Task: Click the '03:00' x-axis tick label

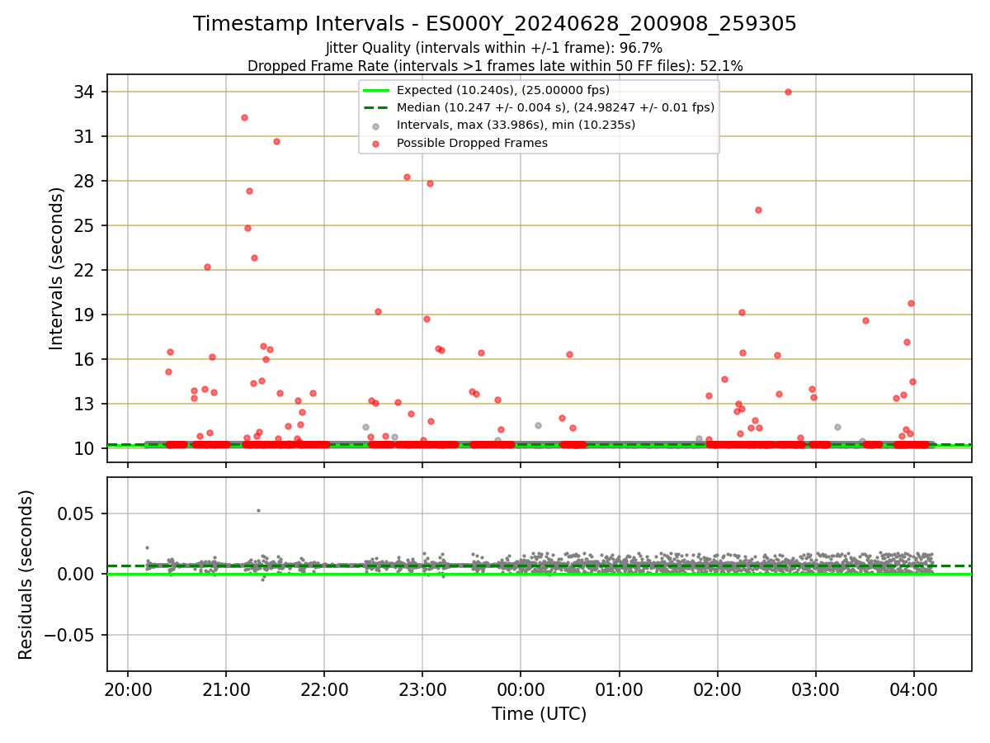Action: [816, 689]
